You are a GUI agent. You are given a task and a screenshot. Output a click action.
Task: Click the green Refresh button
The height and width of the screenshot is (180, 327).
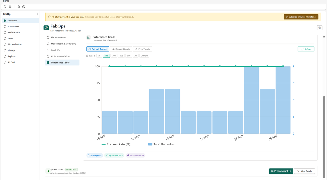306,49
